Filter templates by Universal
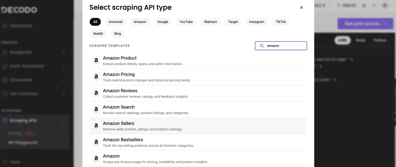Image resolution: width=396 pixels, height=167 pixels. [x=115, y=22]
